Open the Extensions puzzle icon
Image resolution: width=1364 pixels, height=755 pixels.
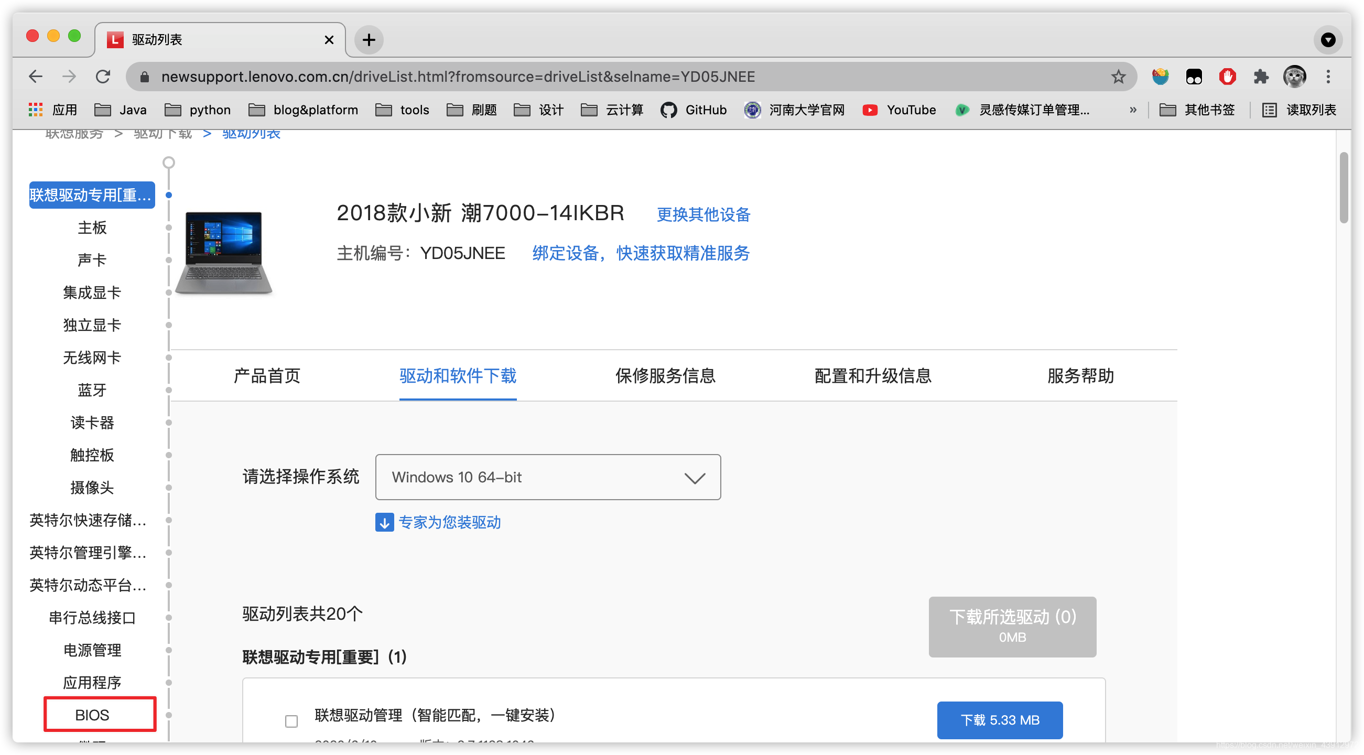1261,77
